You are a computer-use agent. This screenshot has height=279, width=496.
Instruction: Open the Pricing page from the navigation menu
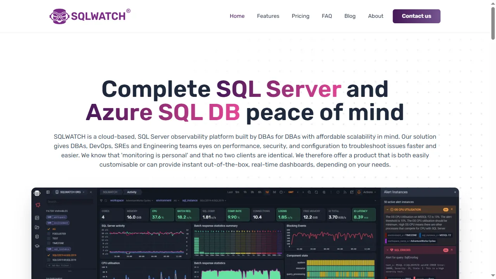300,16
